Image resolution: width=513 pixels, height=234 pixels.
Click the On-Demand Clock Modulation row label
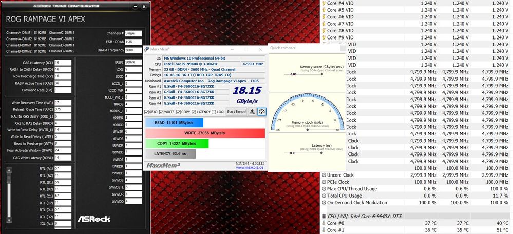click(x=357, y=202)
